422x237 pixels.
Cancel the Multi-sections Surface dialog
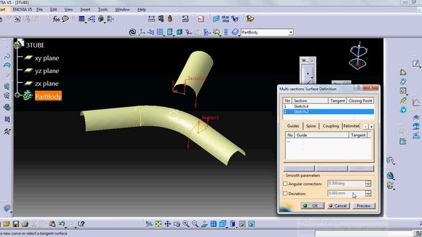pyautogui.click(x=338, y=206)
